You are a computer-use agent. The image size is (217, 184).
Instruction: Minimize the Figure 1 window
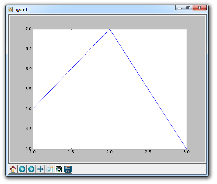180,8
